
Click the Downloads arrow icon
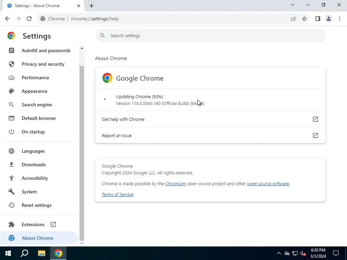[12, 165]
